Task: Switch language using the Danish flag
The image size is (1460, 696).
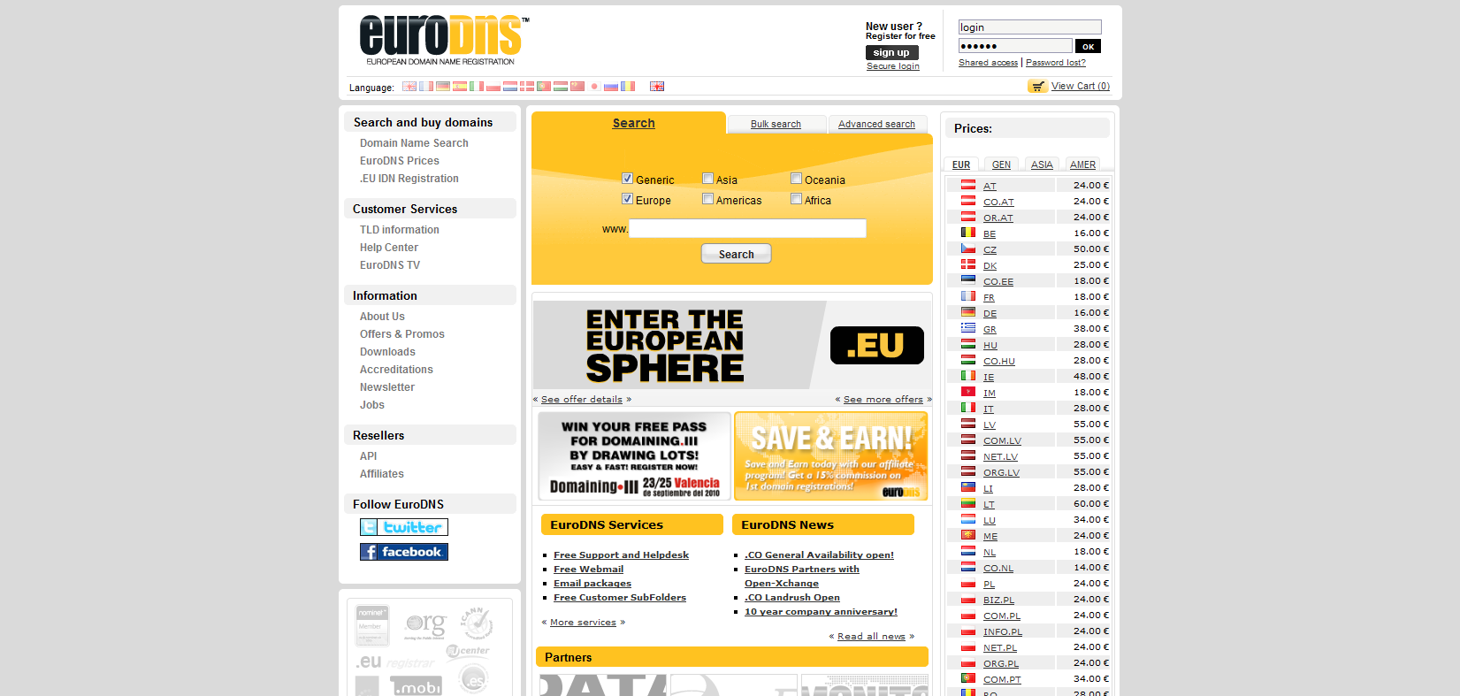Action: [x=527, y=86]
